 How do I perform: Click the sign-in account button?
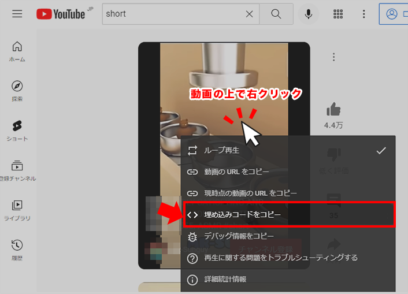(394, 14)
